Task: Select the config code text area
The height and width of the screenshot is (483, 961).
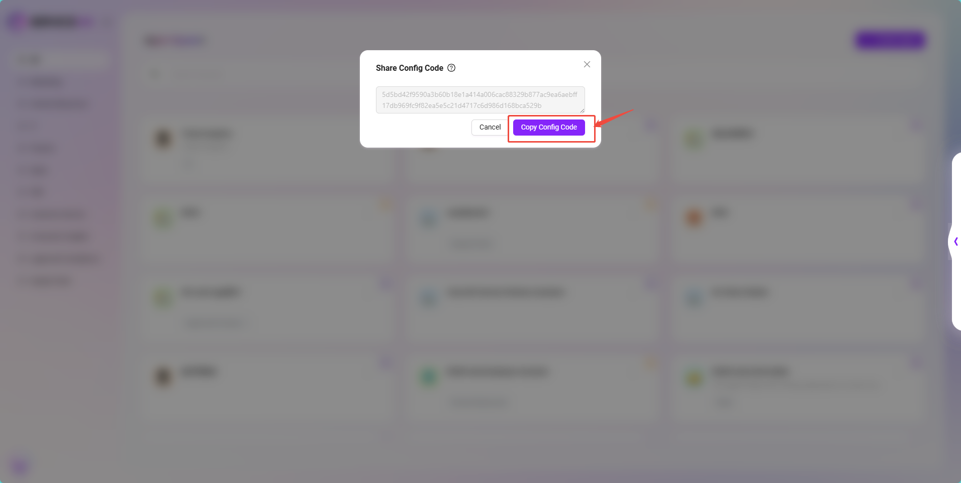Action: 480,100
